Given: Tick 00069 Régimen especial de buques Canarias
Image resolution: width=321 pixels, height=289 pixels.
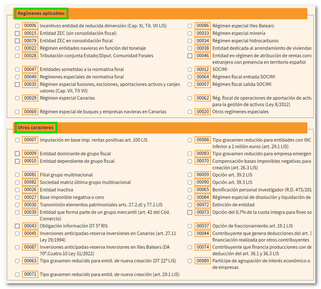Looking at the screenshot, I should pyautogui.click(x=17, y=112).
